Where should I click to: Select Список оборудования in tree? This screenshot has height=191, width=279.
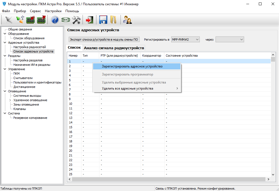[x=29, y=38]
